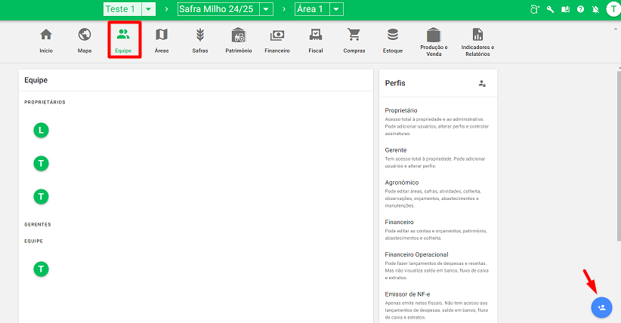This screenshot has height=323, width=621.
Task: Select the team member avatar under Equipe
Action: [x=42, y=268]
